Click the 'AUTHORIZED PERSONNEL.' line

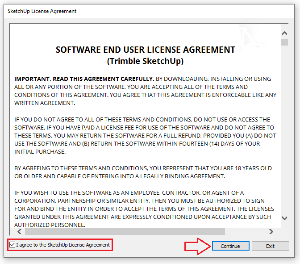pyautogui.click(x=50, y=225)
